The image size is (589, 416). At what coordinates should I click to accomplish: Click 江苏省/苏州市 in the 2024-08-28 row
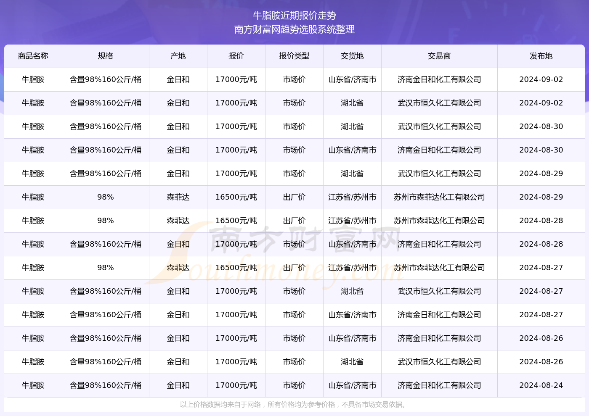coord(353,221)
